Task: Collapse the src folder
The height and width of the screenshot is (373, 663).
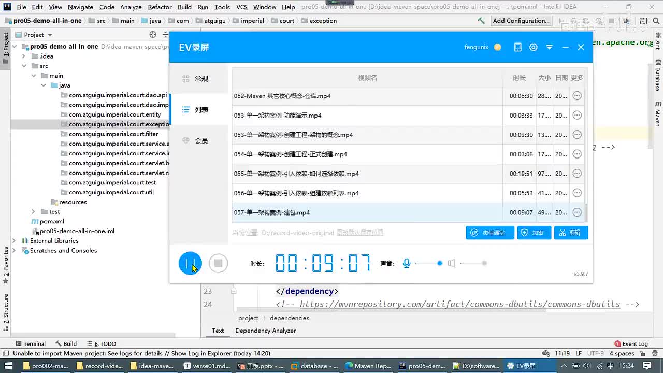Action: [x=24, y=66]
